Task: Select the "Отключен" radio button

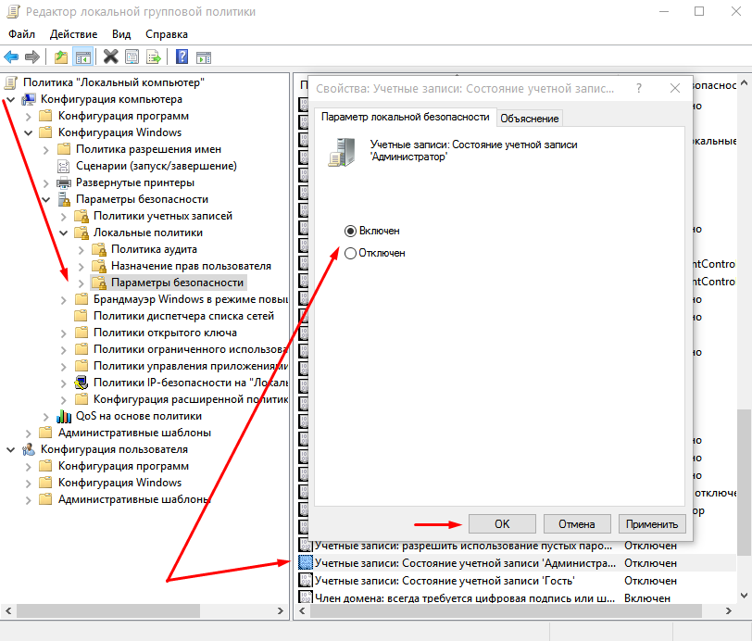Action: [350, 253]
